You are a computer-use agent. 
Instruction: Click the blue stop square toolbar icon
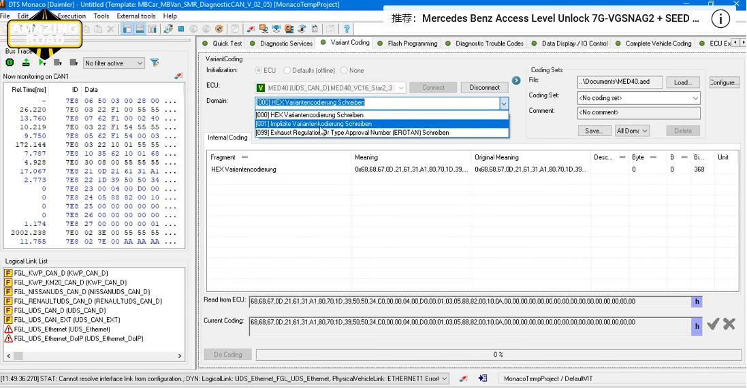tap(181, 29)
